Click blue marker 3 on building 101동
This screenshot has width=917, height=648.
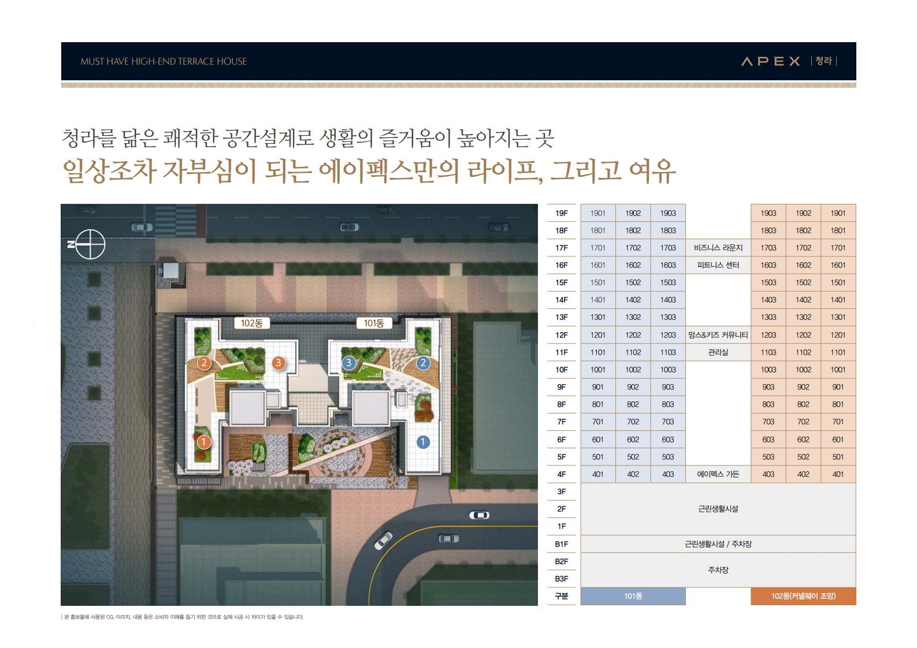pyautogui.click(x=348, y=363)
